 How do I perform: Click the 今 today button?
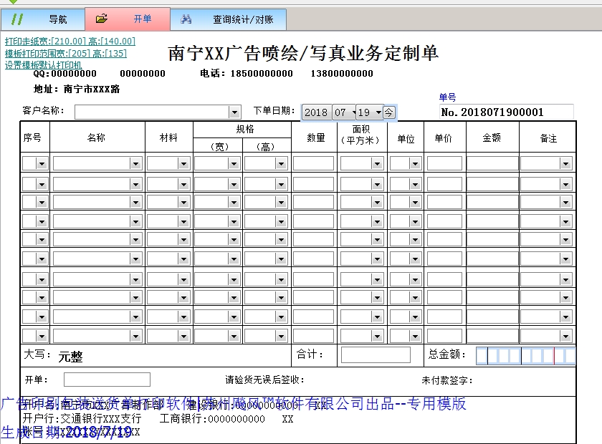coord(388,112)
